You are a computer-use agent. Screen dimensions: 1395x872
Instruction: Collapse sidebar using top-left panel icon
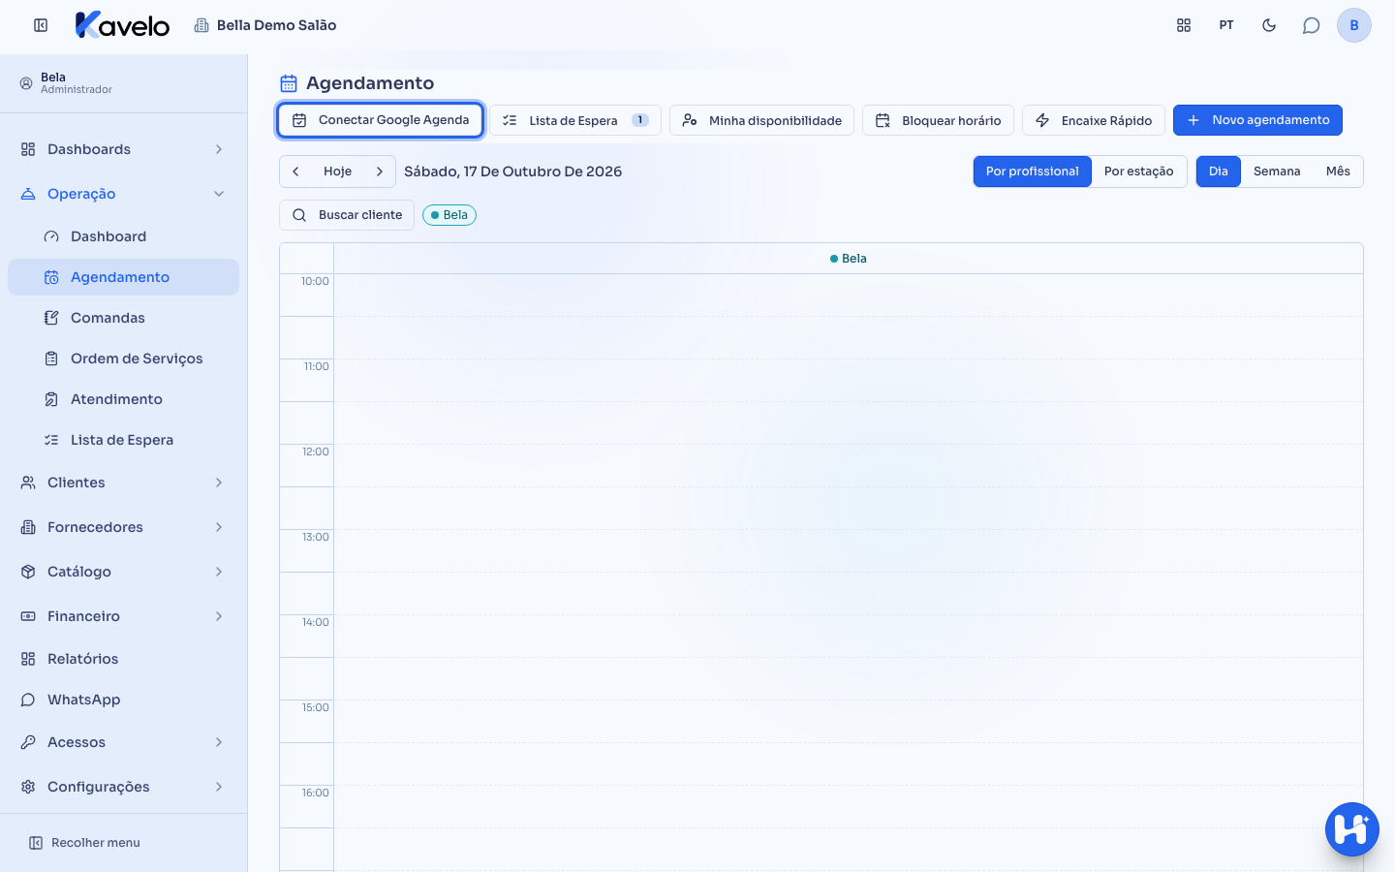pos(41,25)
